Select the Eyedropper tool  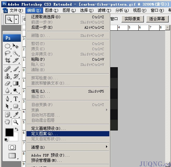16,115
